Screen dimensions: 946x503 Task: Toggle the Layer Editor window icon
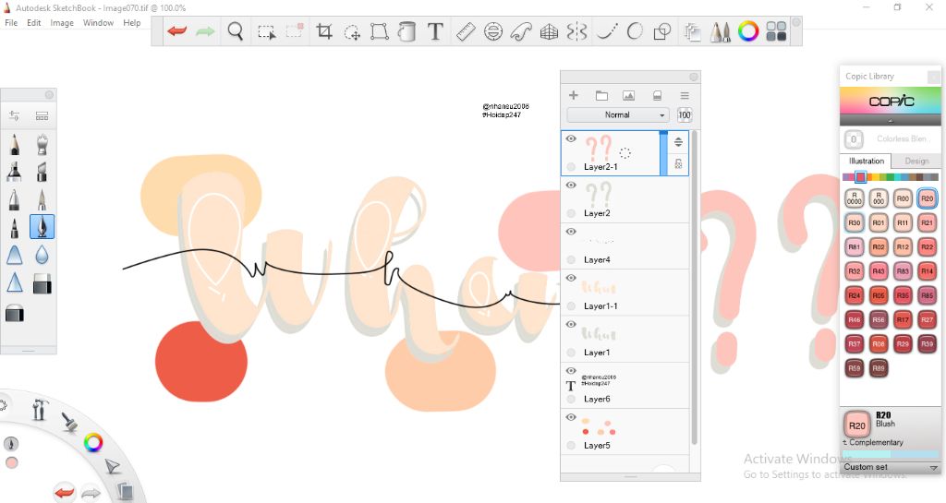coord(692,31)
